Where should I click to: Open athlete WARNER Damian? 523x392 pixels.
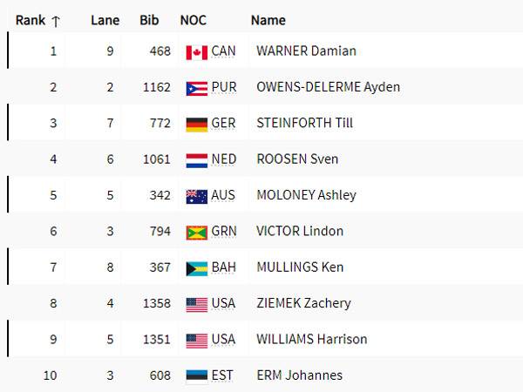click(x=306, y=51)
